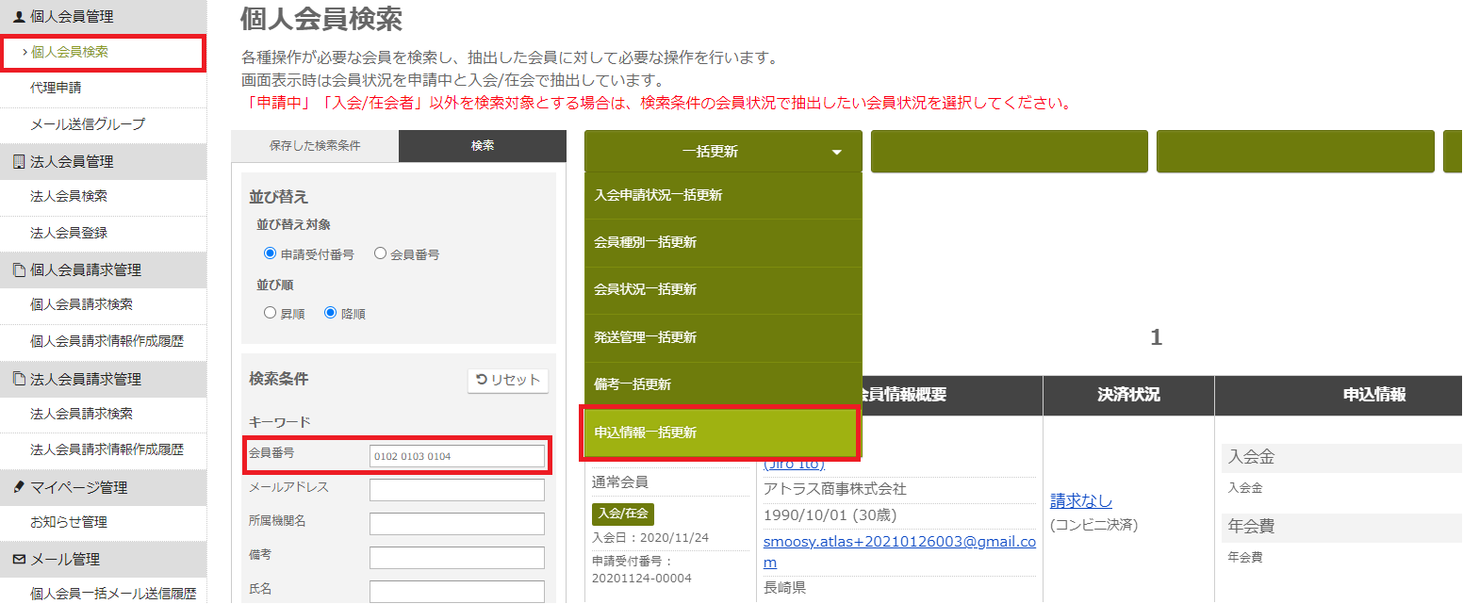The width and height of the screenshot is (1463, 604).
Task: Click the 入会/在会 status badge
Action: pos(623,514)
